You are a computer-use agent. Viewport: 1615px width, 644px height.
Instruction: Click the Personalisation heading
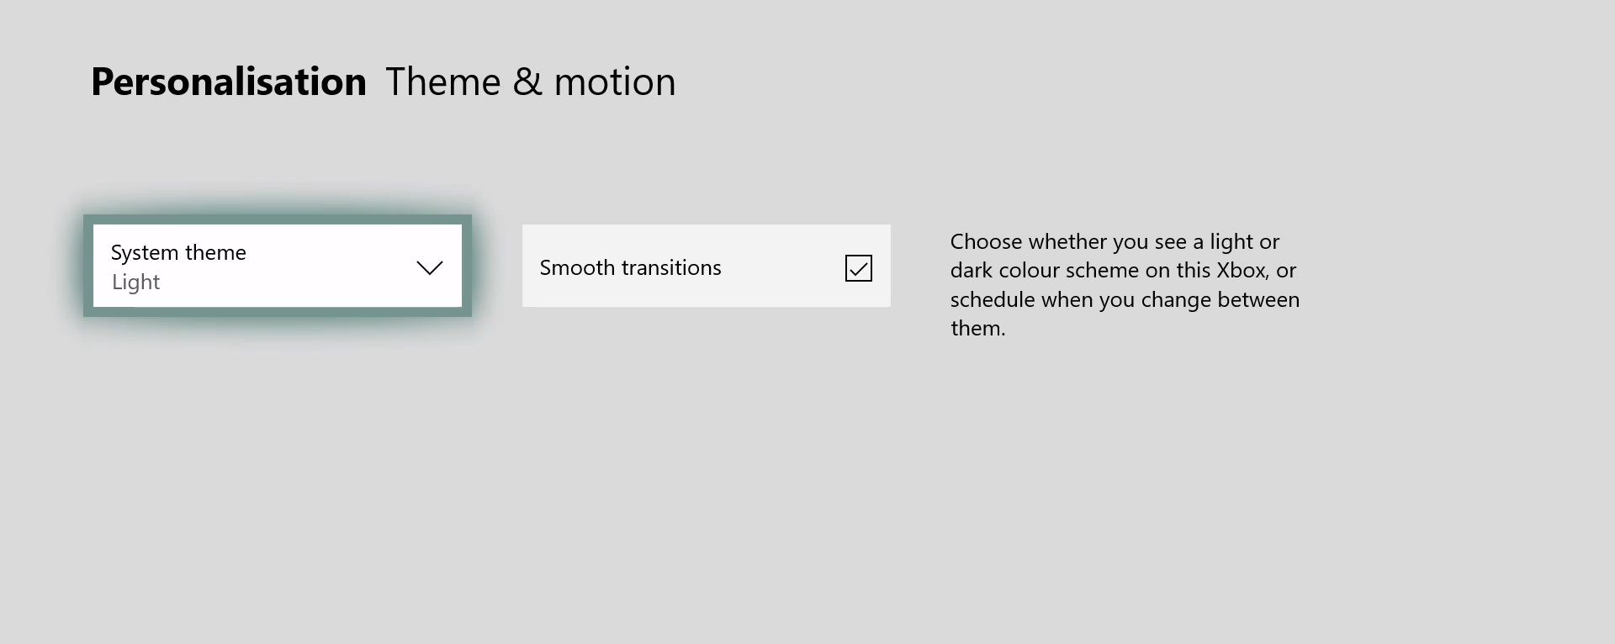(229, 82)
